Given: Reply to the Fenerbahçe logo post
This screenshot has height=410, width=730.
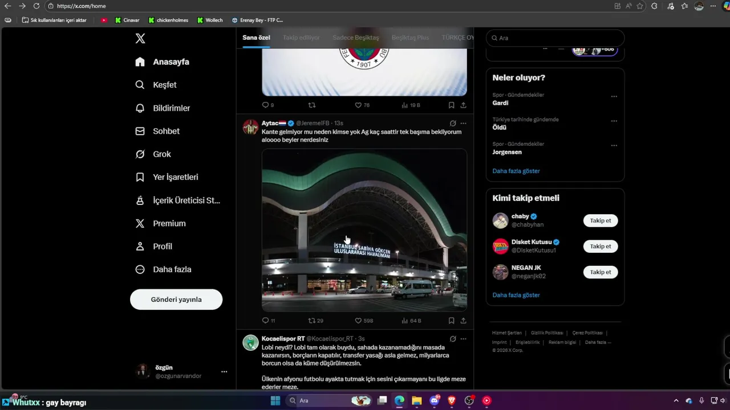Looking at the screenshot, I should [267, 105].
